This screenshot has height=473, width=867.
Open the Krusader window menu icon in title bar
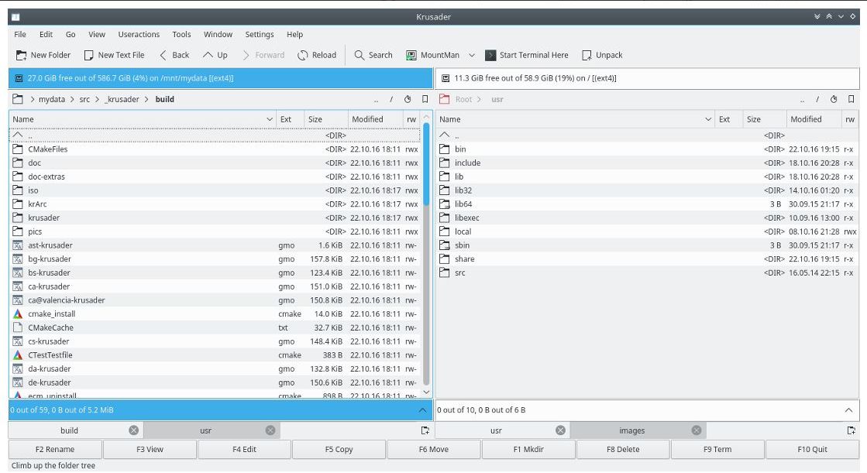point(15,17)
